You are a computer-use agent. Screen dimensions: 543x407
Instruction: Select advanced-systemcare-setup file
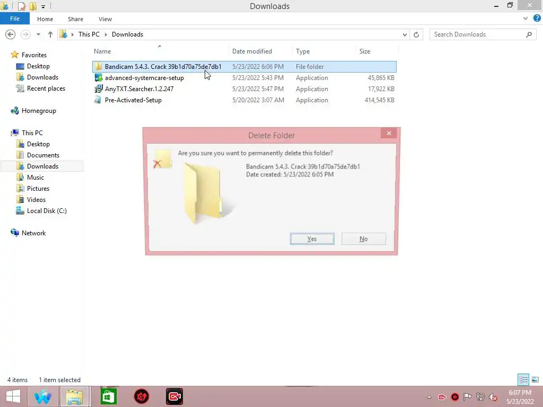244,77
